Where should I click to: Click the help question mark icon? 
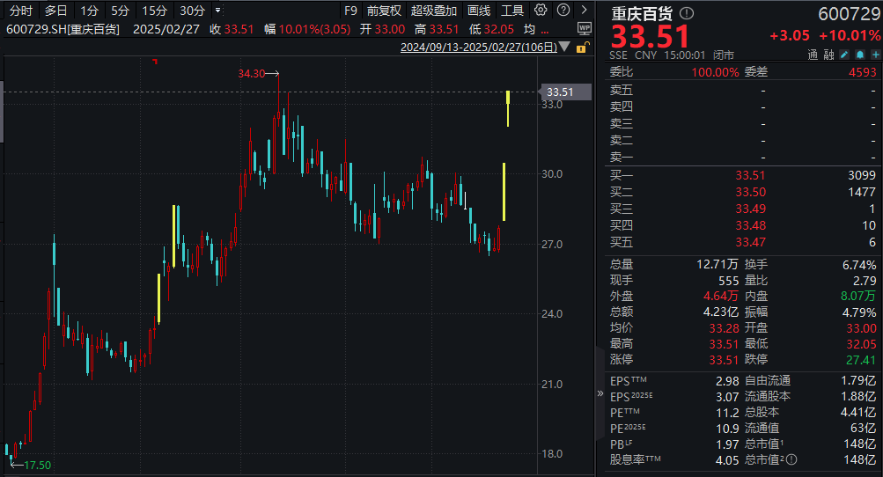click(x=563, y=11)
